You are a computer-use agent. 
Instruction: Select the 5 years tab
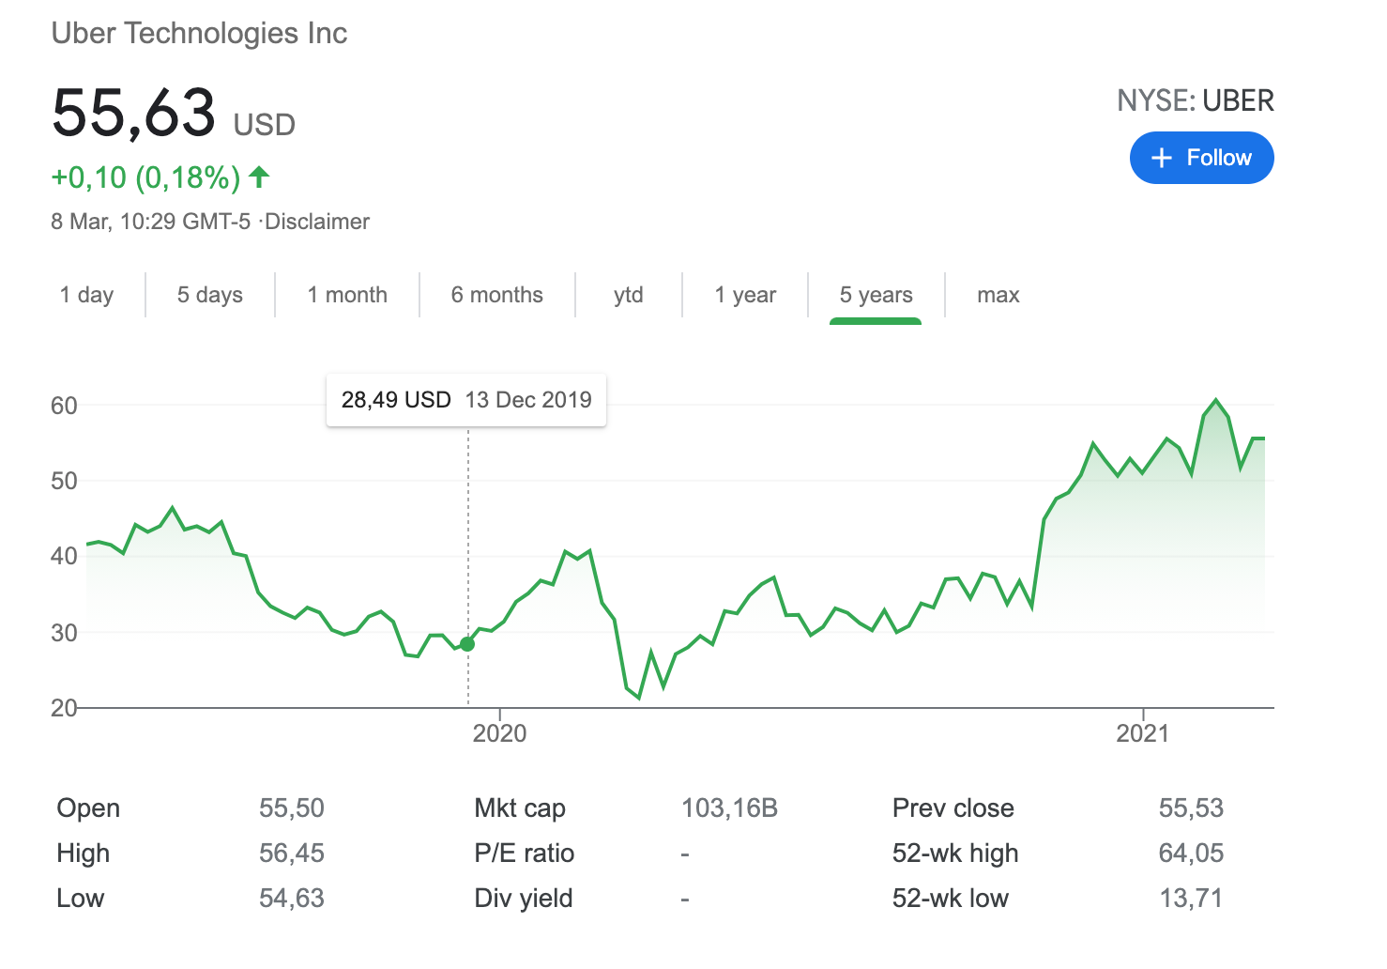[x=876, y=295]
